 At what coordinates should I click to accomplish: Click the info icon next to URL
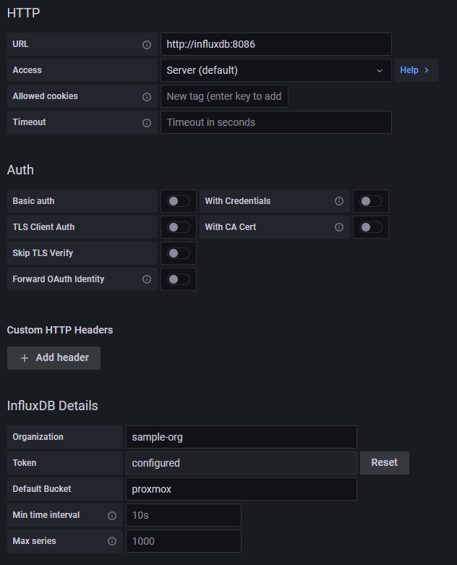tap(147, 44)
